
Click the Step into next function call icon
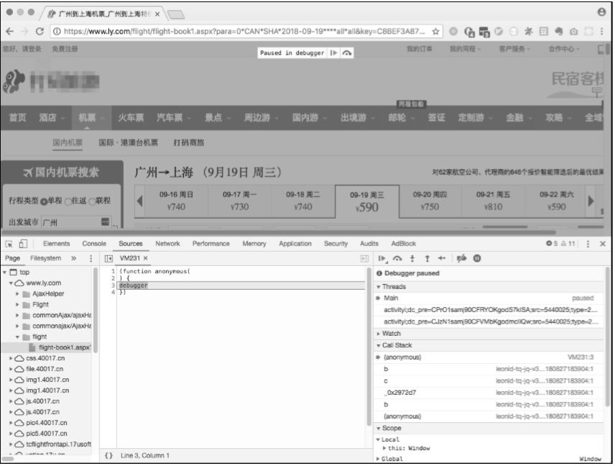(412, 257)
